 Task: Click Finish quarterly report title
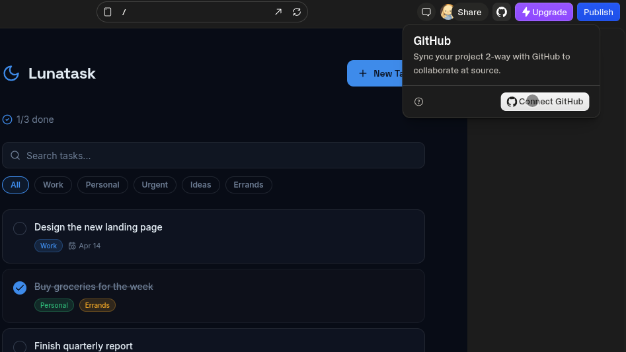(83, 346)
